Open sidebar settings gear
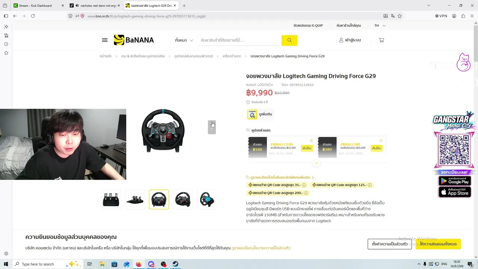 coord(6,254)
